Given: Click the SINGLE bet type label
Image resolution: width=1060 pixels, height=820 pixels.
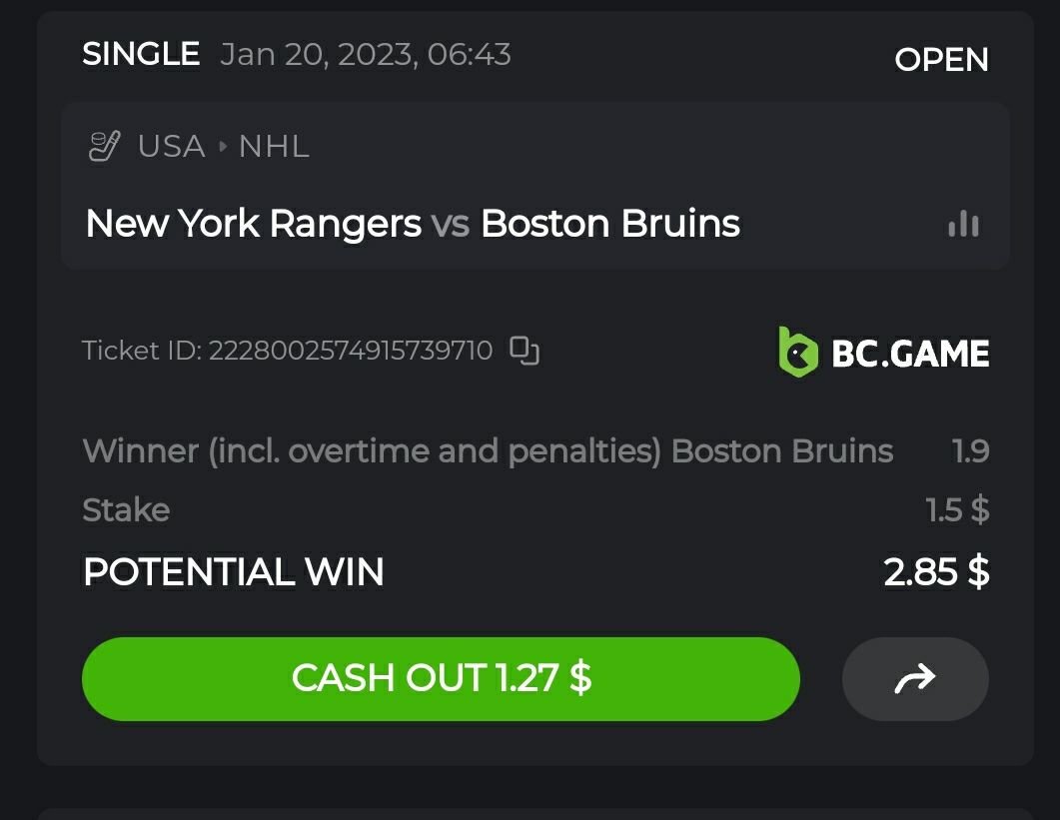Looking at the screenshot, I should (x=141, y=54).
